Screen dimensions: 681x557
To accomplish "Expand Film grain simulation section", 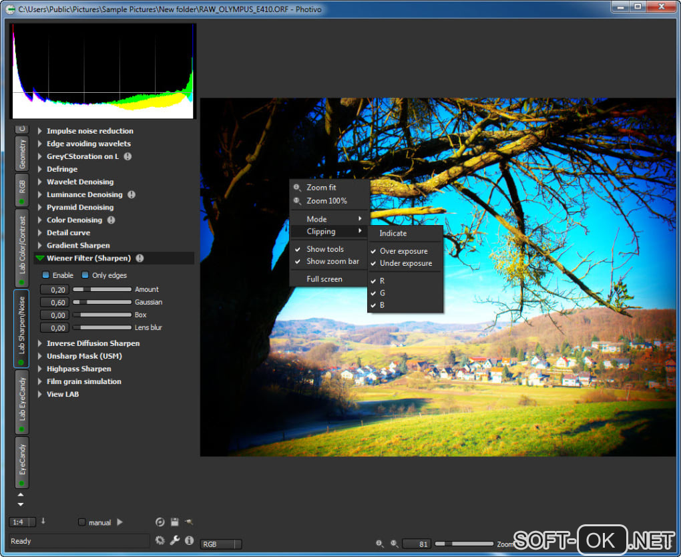I will [40, 381].
